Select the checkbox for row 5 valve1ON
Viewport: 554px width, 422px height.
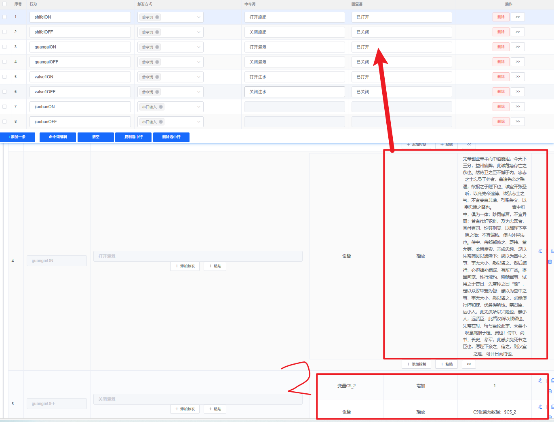[4, 77]
